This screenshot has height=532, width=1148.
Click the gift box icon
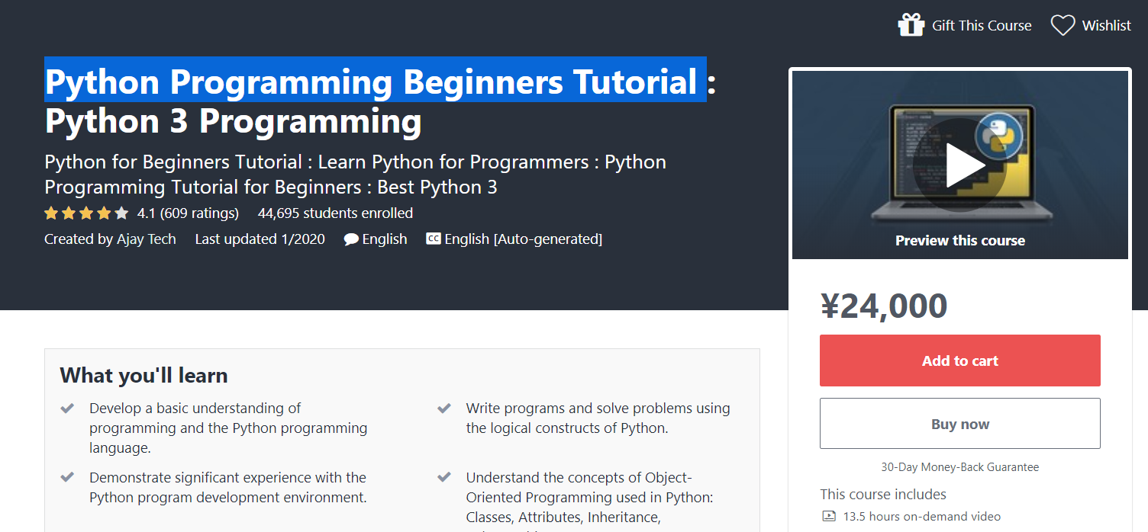911,25
